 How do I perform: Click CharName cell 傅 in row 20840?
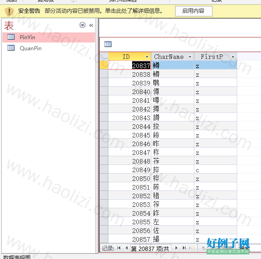[172, 91]
